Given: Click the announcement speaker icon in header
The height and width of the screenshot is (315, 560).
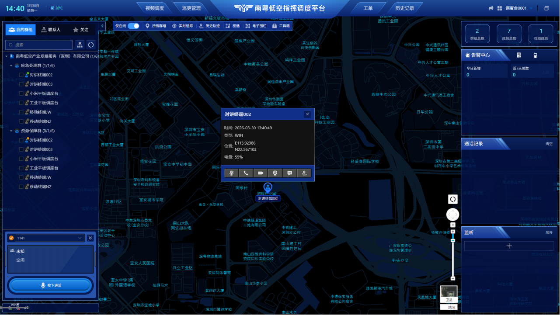Looking at the screenshot, I should click(x=491, y=8).
